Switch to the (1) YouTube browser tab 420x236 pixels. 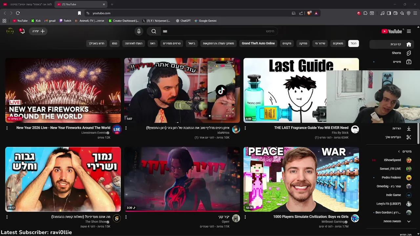pos(80,4)
